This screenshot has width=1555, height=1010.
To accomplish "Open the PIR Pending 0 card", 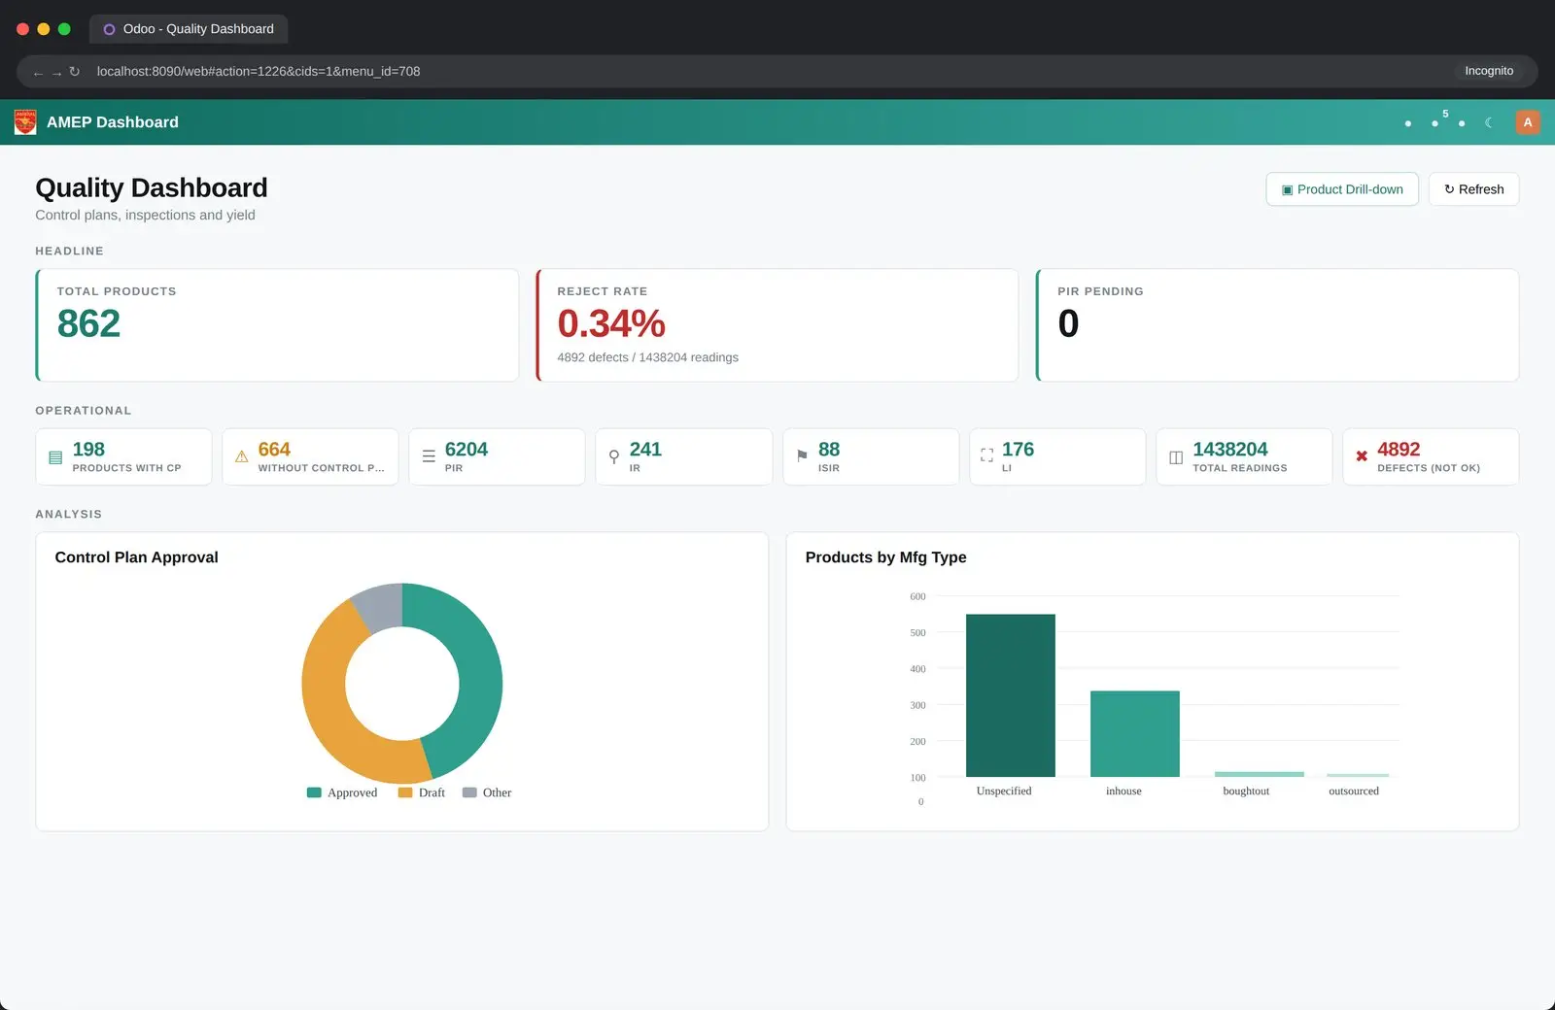I will click(x=1277, y=325).
